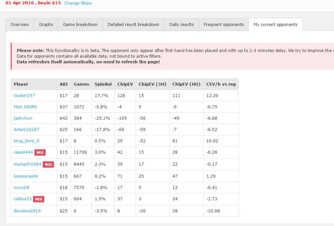Open Detailed result breakdown tab
Viewport: 334px width, 226px height.
click(133, 24)
